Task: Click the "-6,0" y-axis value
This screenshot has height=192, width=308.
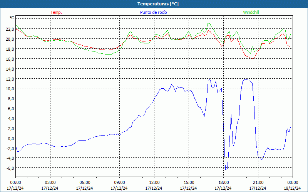Action: coord(10,168)
